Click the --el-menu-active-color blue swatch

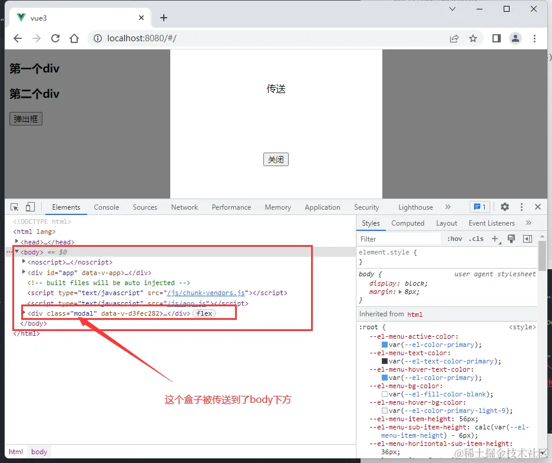385,345
